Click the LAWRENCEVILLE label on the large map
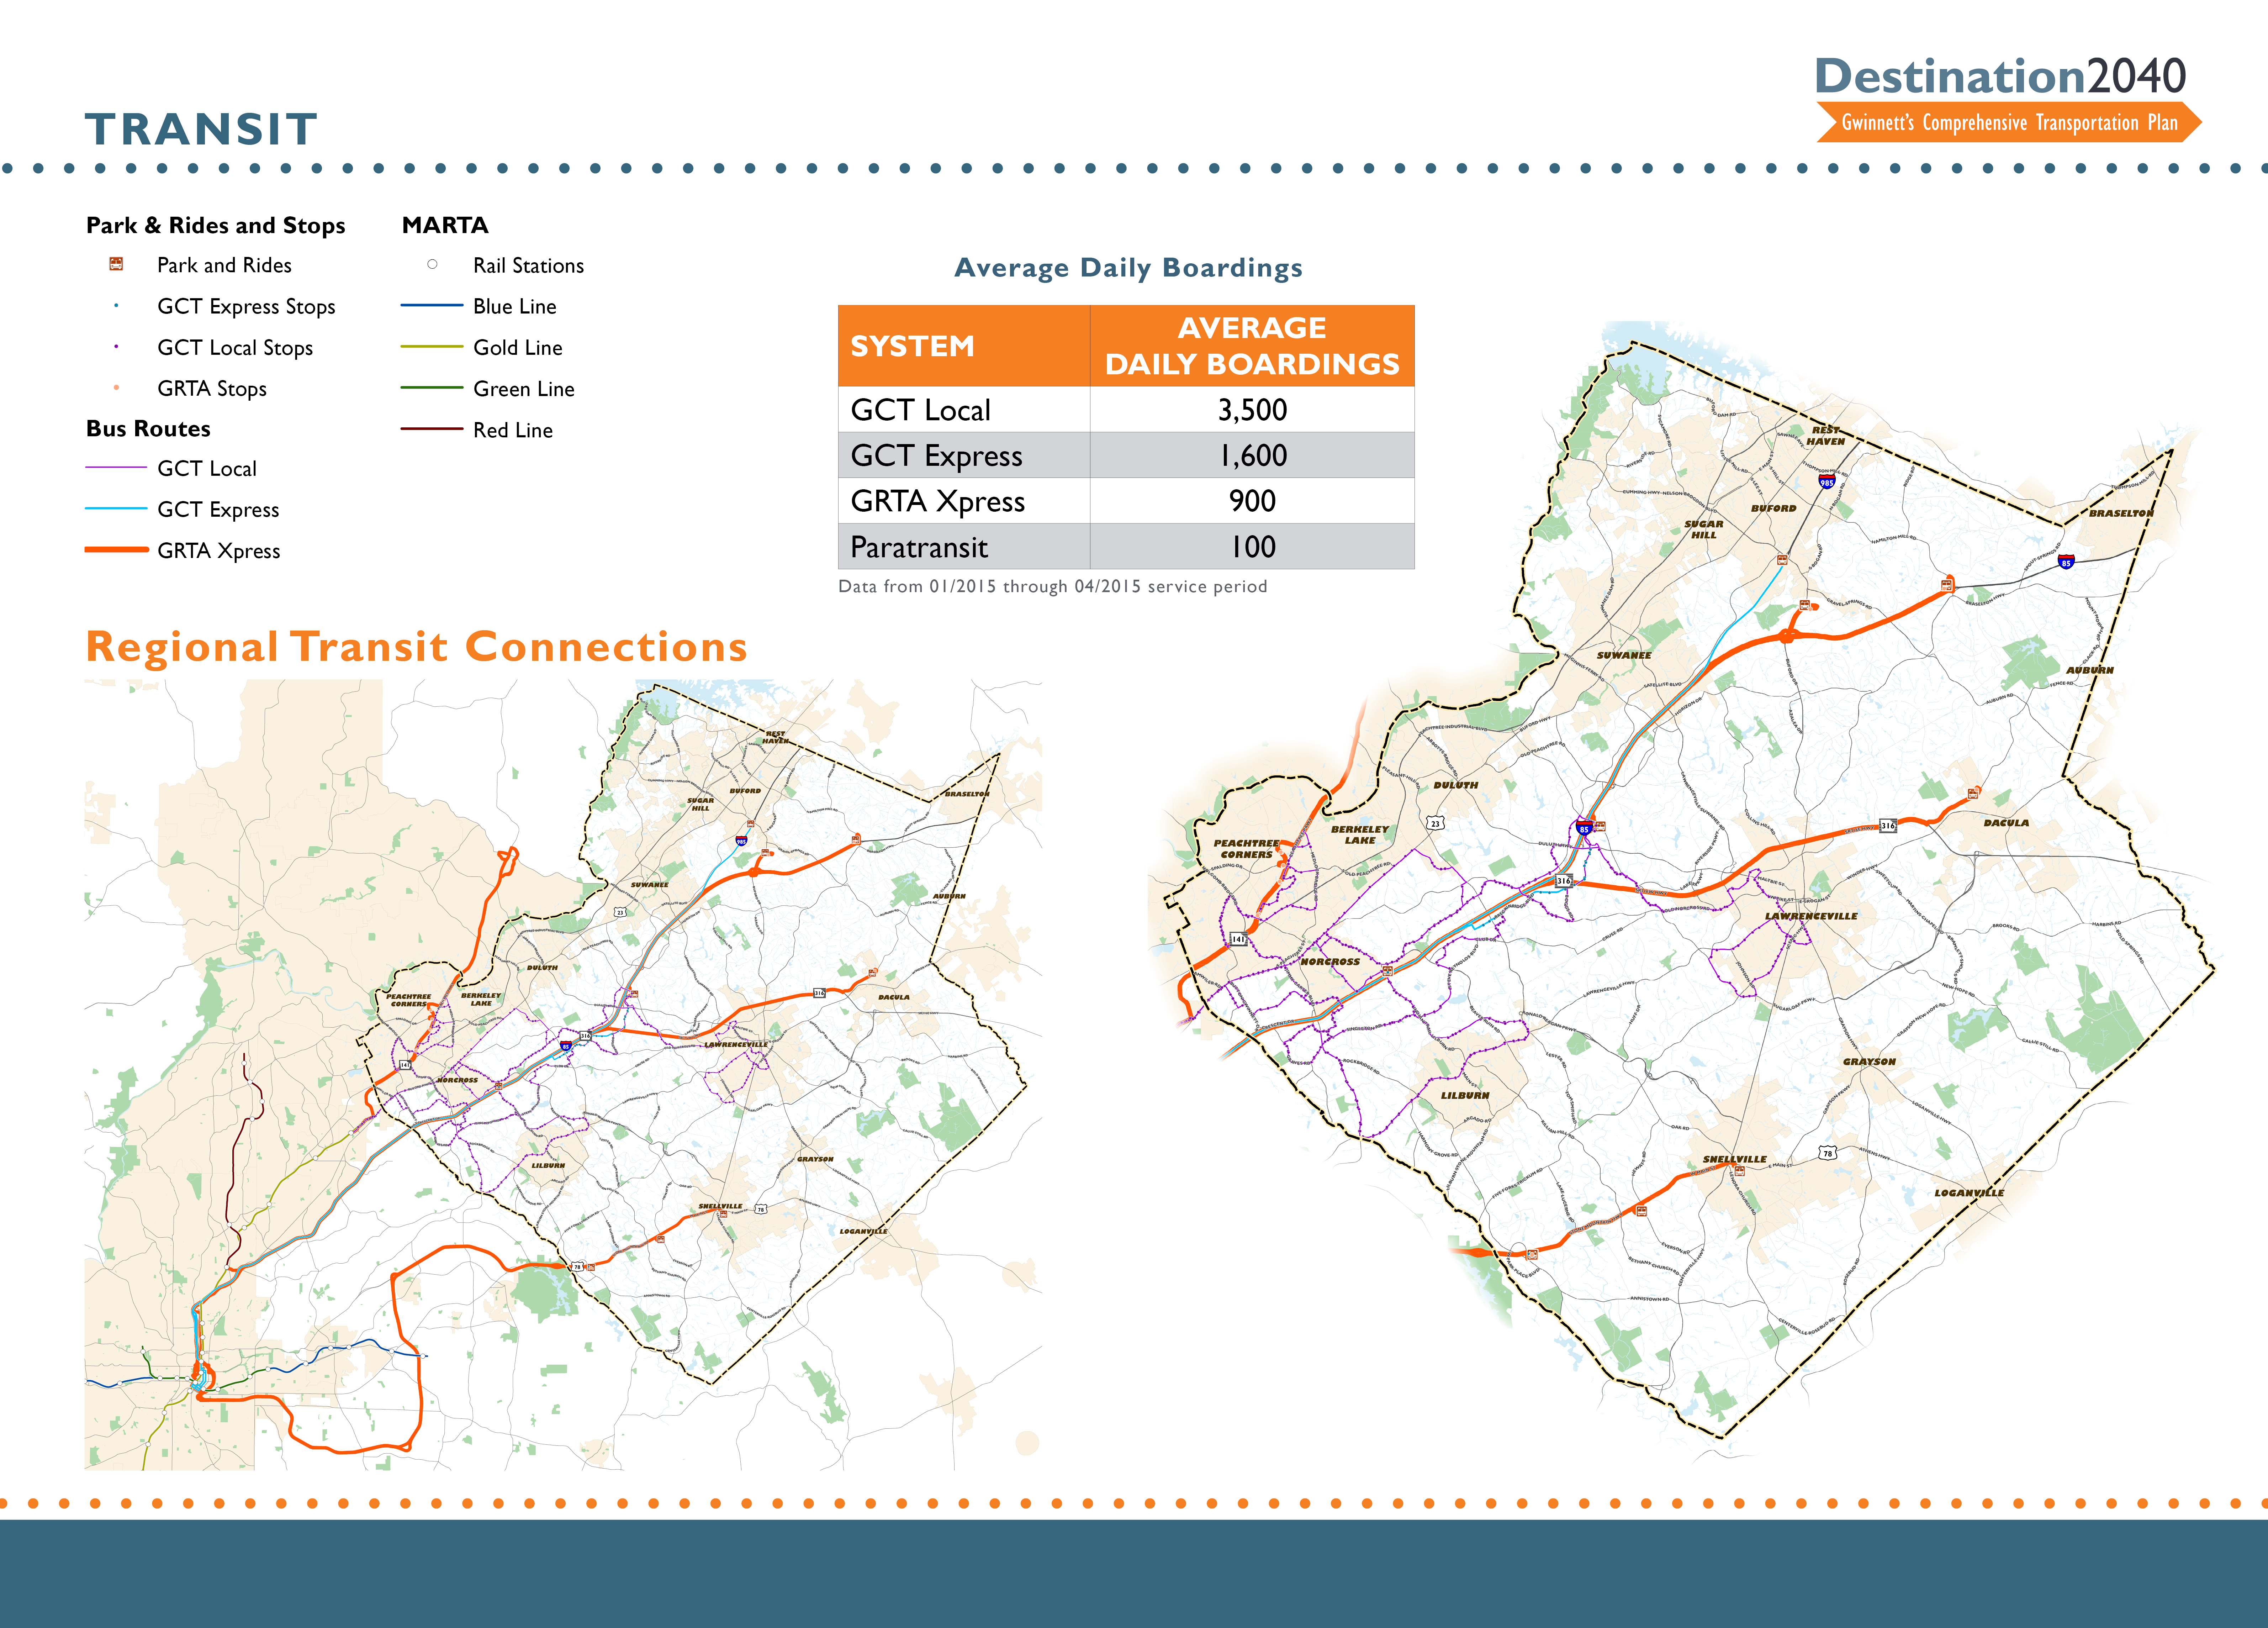The height and width of the screenshot is (1628, 2268). click(1811, 916)
